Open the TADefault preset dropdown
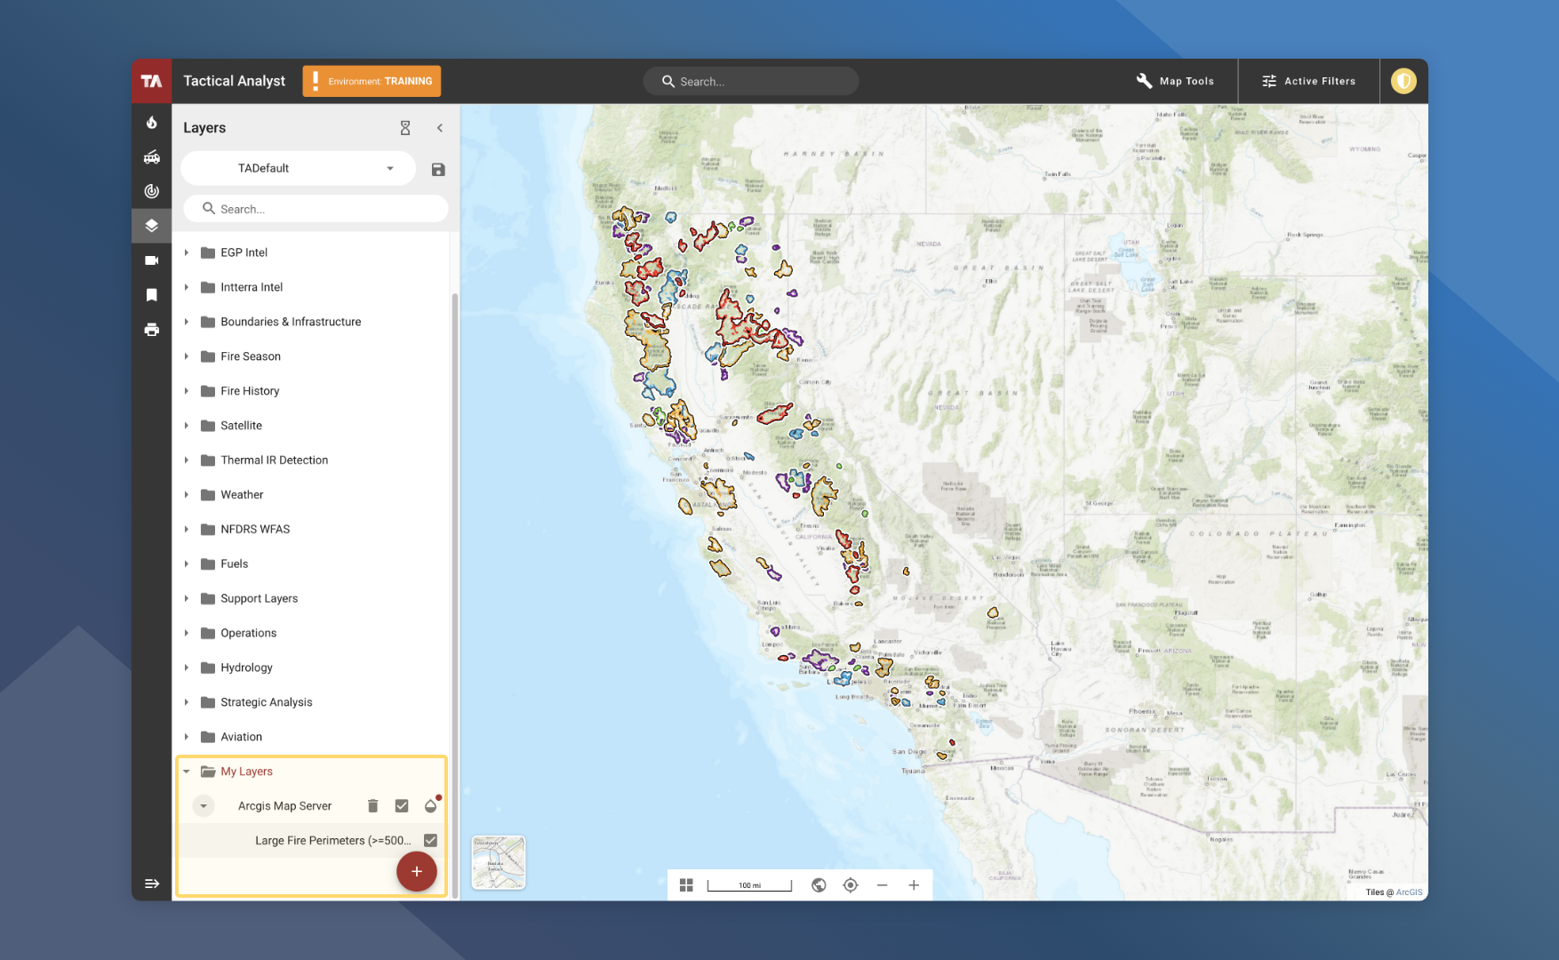Viewport: 1559px width, 960px height. point(389,168)
